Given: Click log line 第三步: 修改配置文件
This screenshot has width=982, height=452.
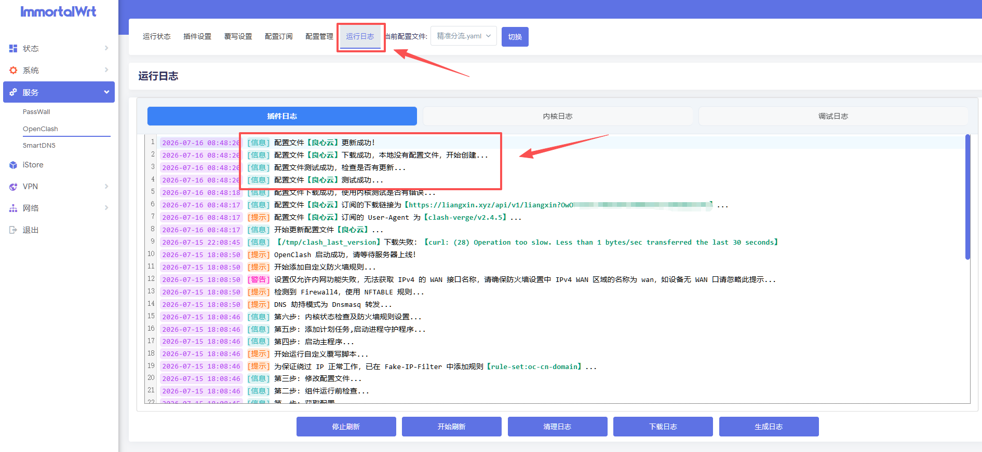Looking at the screenshot, I should (317, 379).
